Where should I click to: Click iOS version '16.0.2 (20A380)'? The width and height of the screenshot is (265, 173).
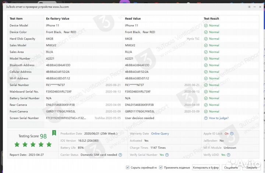88,141
